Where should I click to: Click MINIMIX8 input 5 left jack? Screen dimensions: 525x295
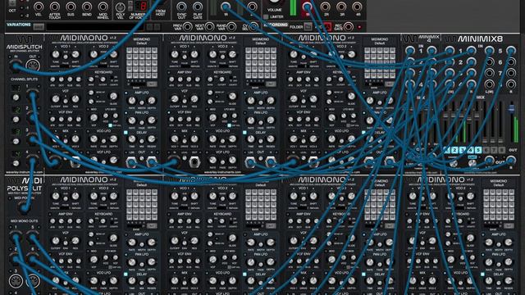(x=490, y=51)
